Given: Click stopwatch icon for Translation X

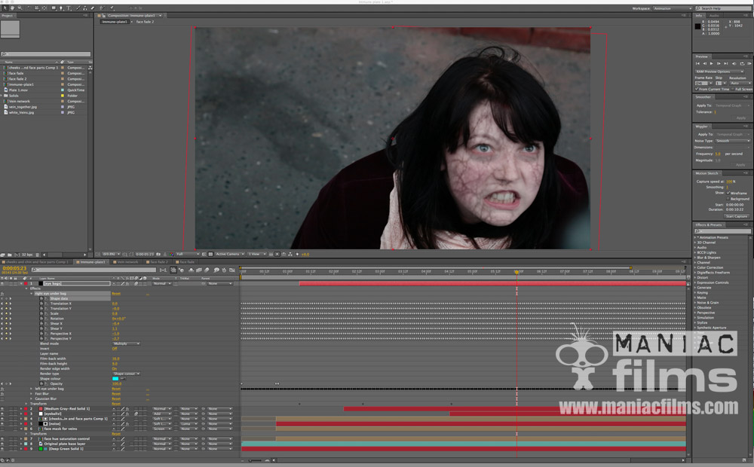Looking at the screenshot, I should click(41, 304).
